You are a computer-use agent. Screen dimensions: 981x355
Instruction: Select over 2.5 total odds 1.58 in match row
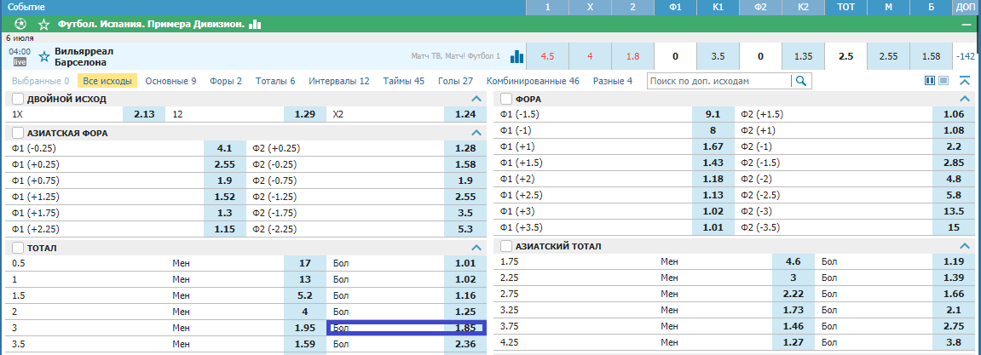pos(931,56)
